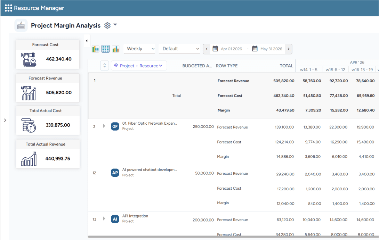Click the 63,120.00 forecast revenue total
This screenshot has height=240, width=379.
tap(285, 220)
